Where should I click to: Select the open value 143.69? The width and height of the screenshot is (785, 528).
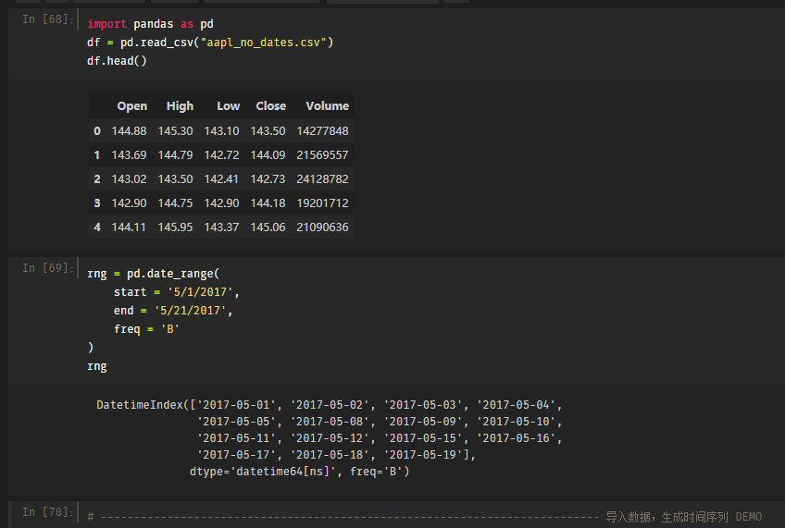click(x=130, y=155)
